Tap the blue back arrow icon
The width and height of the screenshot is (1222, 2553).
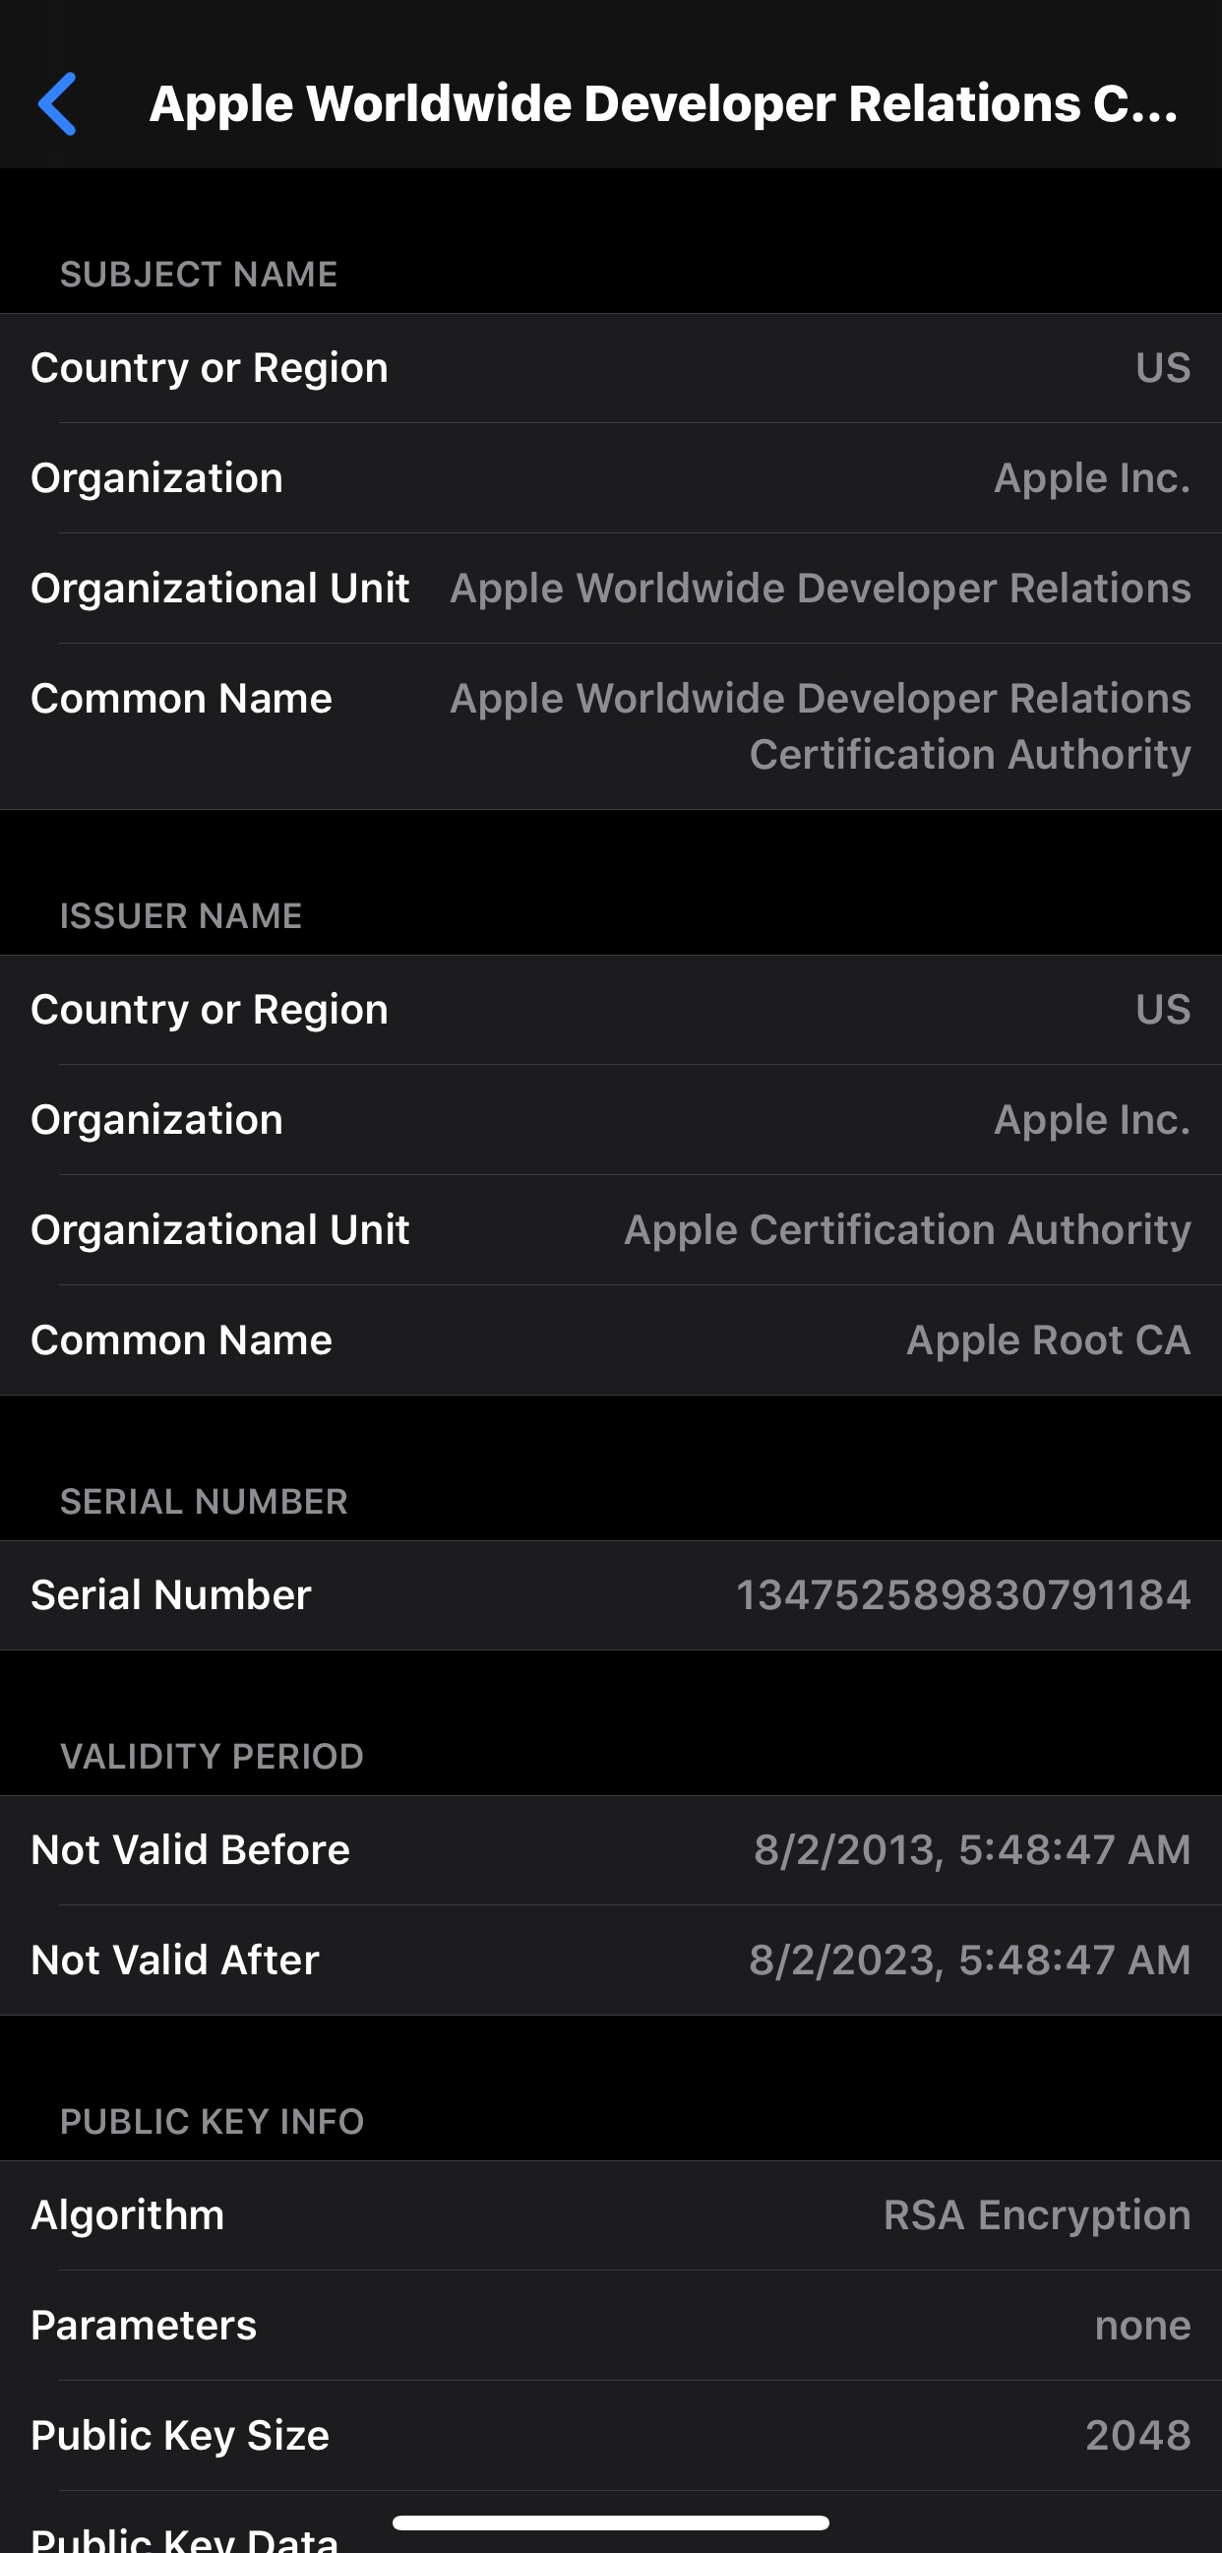coord(57,104)
